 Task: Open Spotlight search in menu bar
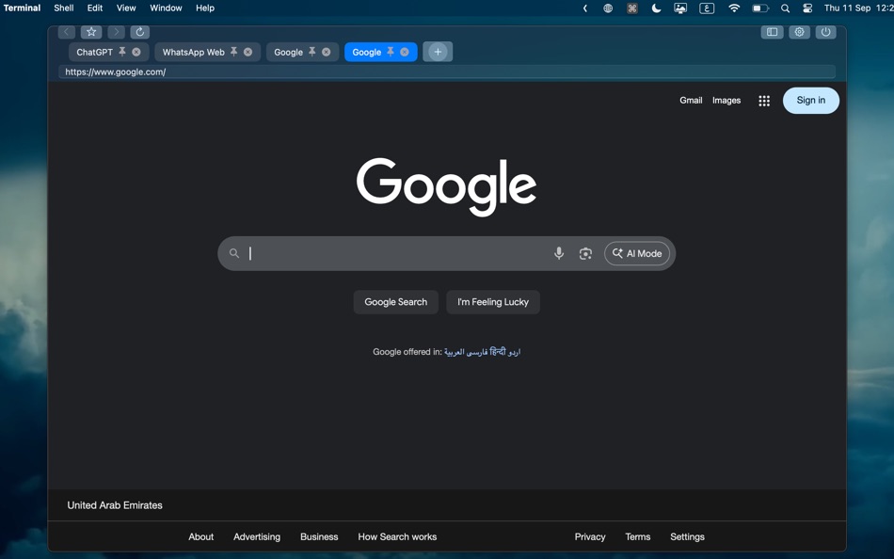pos(785,8)
